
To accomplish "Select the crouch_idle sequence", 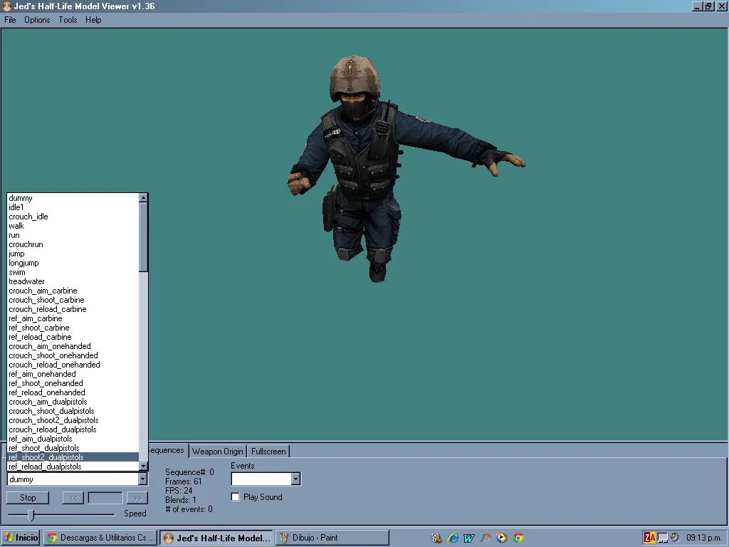I will click(x=73, y=217).
